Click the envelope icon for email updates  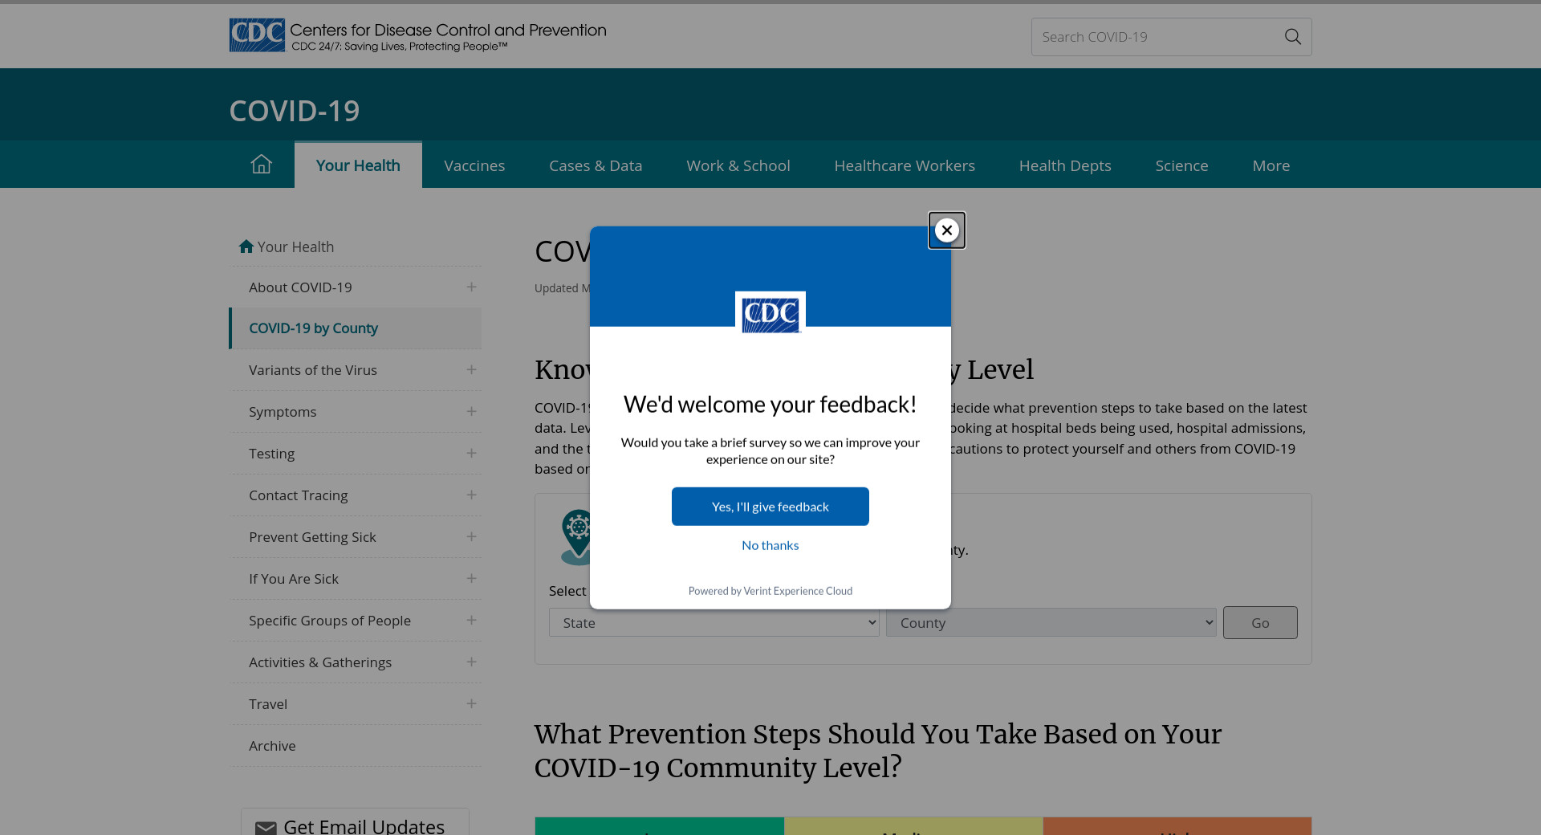pos(266,828)
